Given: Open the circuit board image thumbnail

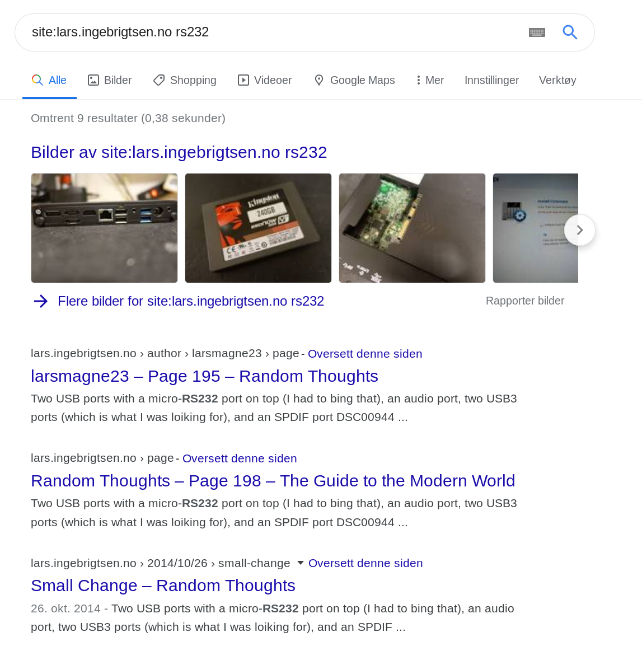Looking at the screenshot, I should coord(412,228).
